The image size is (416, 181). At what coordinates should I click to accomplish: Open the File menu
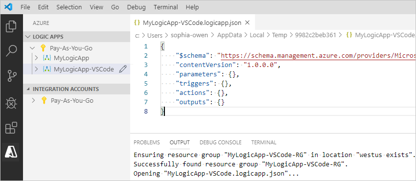(25, 7)
